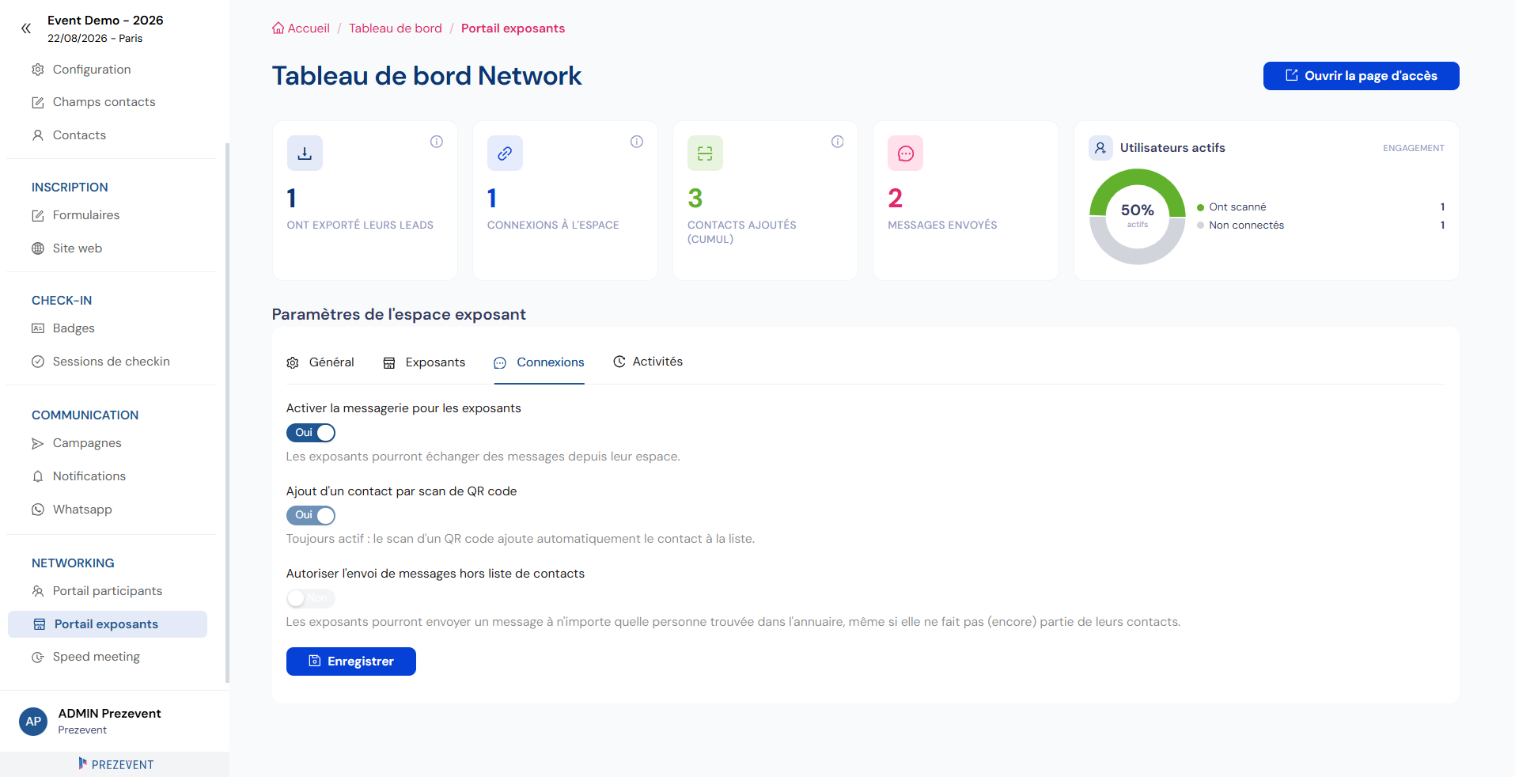Click the Sessions de checkin check icon

coord(38,362)
